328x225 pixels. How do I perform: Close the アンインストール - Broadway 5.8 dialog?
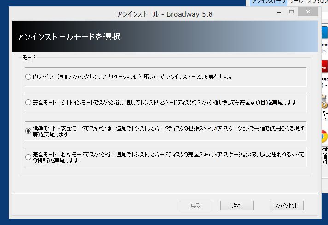pyautogui.click(x=308, y=12)
